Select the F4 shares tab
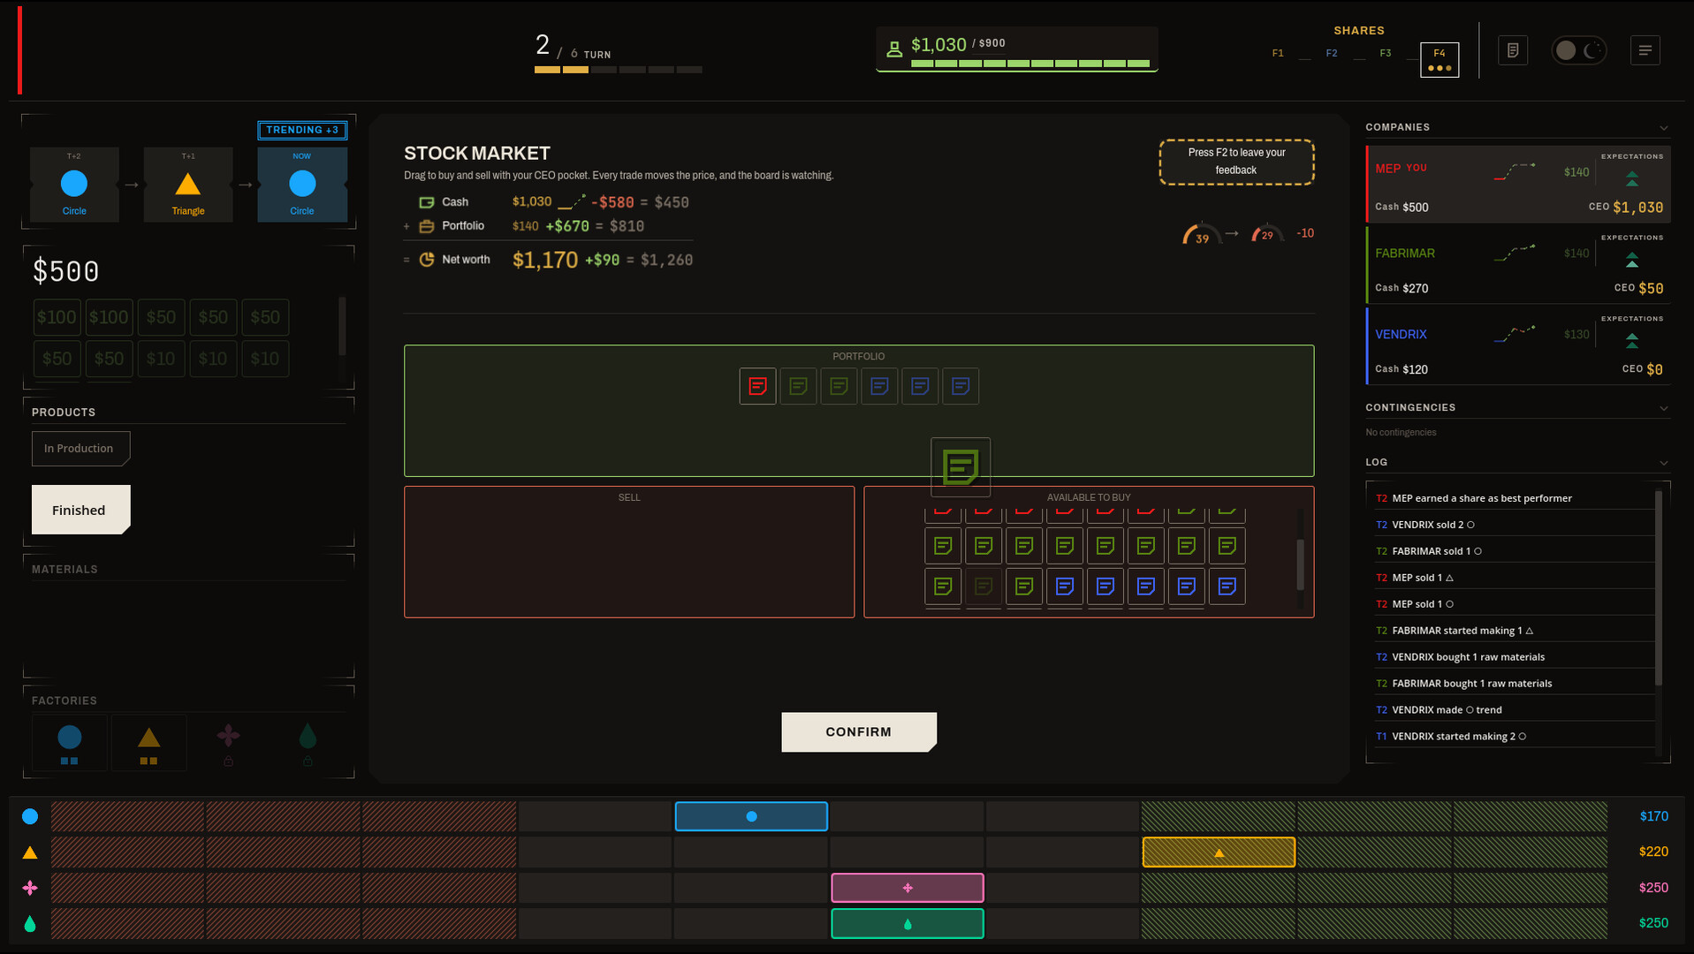1694x954 pixels. [x=1440, y=59]
